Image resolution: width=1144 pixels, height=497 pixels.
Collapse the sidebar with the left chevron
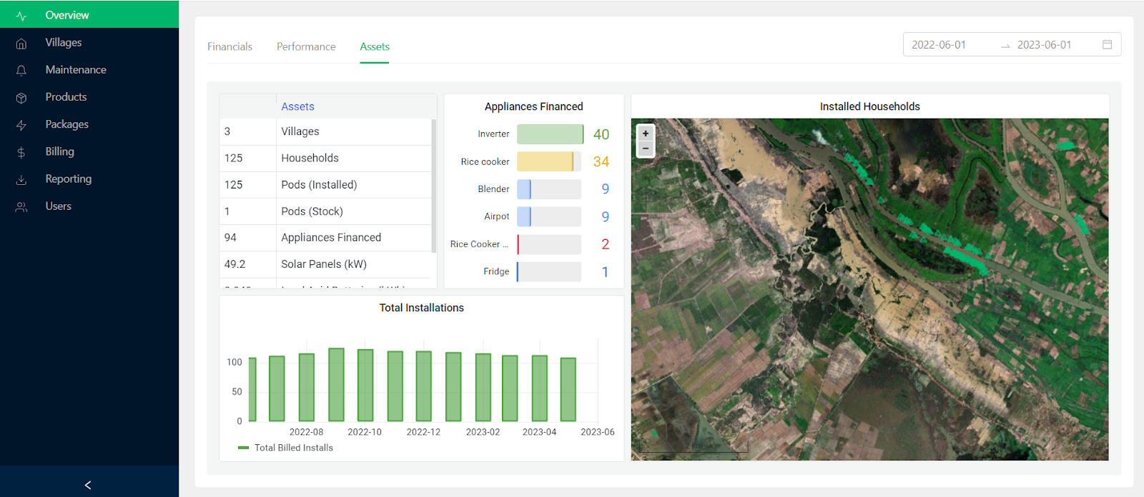pyautogui.click(x=88, y=485)
